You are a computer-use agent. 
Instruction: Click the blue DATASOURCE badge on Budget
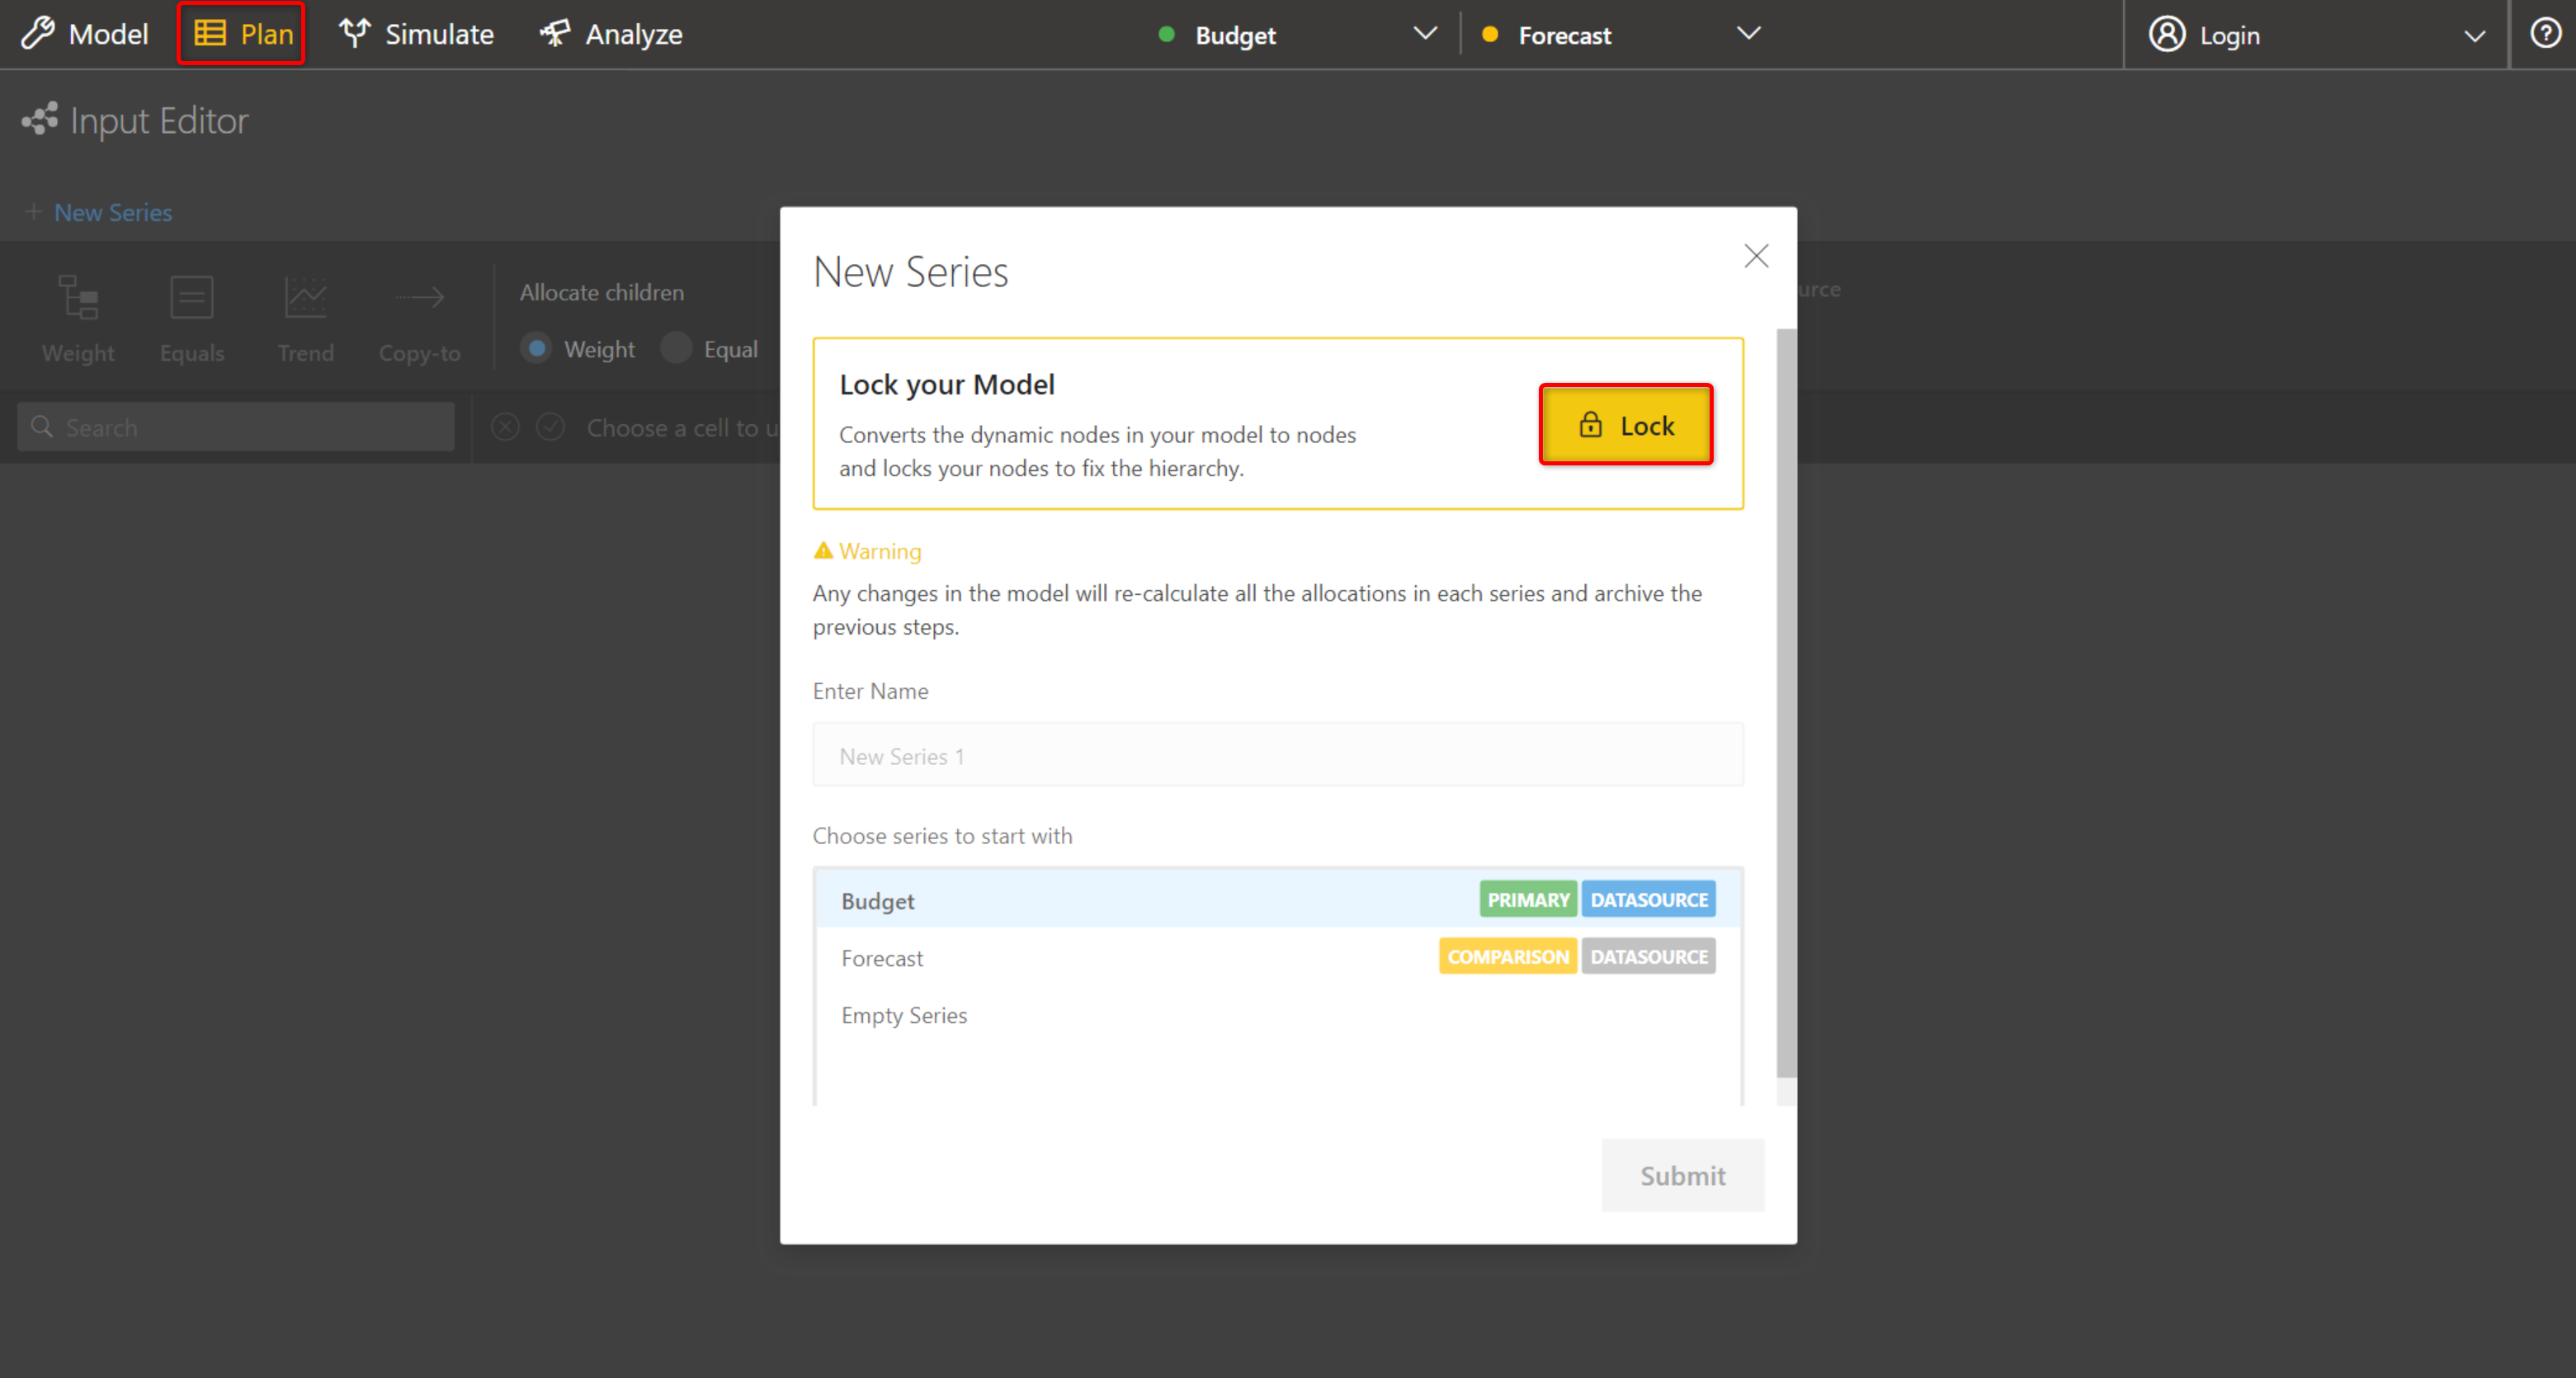[x=1649, y=899]
